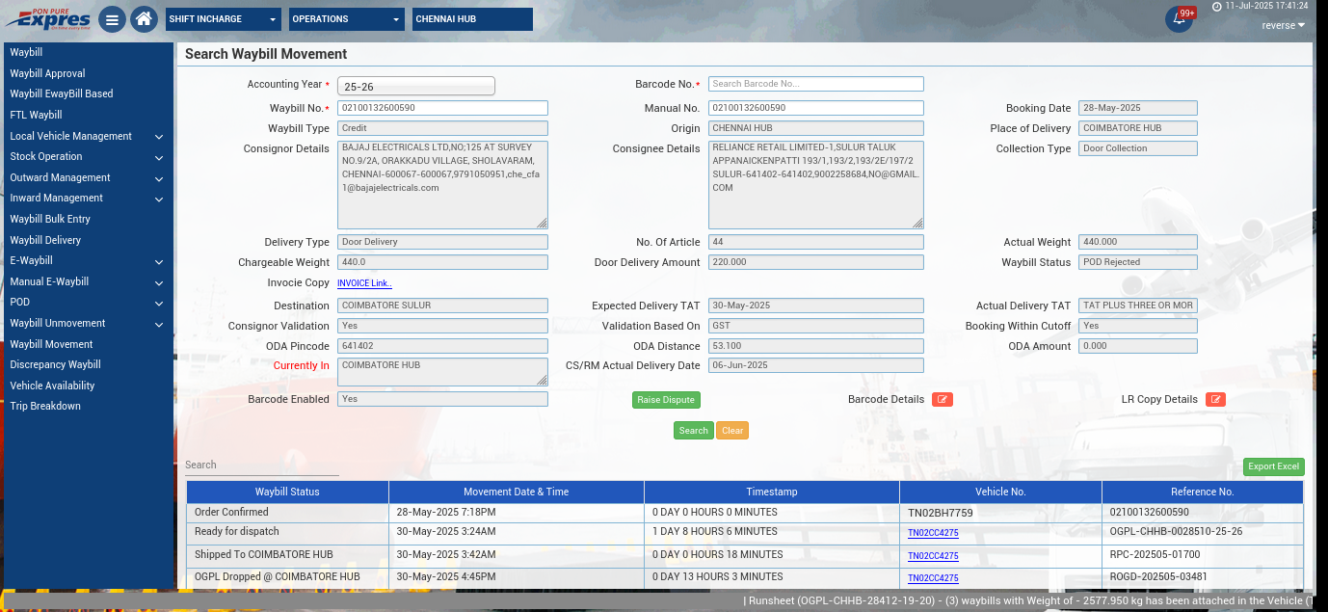Image resolution: width=1328 pixels, height=612 pixels.
Task: Open the OPERATIONS department dropdown
Action: 347,19
